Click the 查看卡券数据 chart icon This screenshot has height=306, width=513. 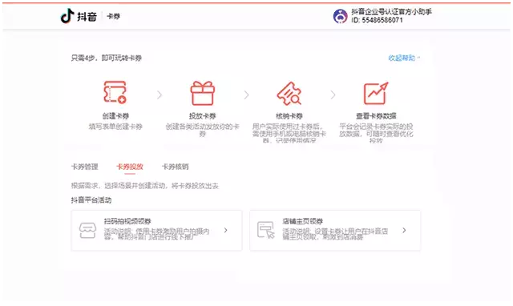click(376, 93)
